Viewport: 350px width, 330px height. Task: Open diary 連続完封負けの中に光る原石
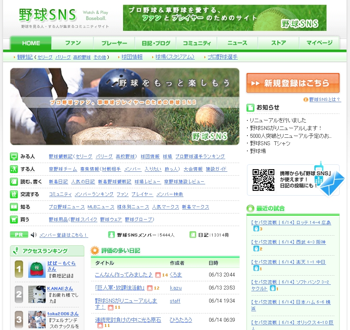(x=128, y=320)
